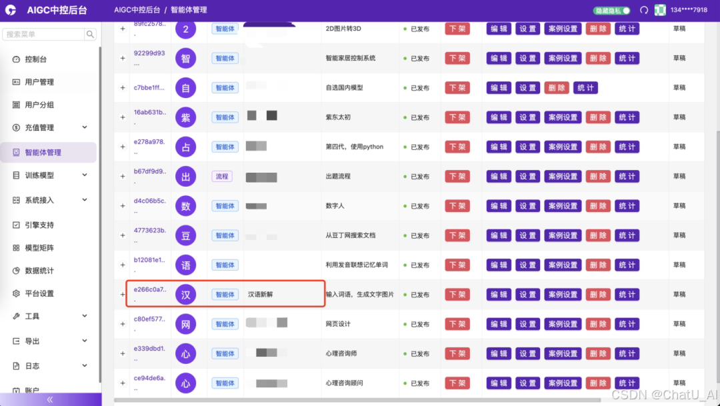Screen dimensions: 720x406
Task: Click the sidebar vertical scrollbar
Action: click(x=99, y=213)
